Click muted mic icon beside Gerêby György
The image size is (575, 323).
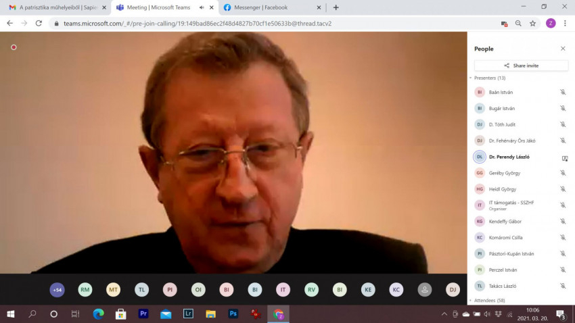coord(563,173)
